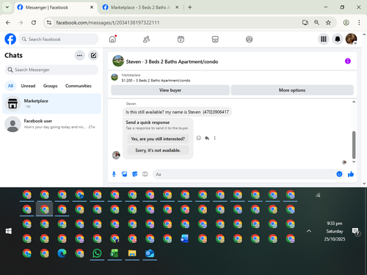Click the Search Messenger field
Image resolution: width=367 pixels, height=275 pixels.
point(51,70)
